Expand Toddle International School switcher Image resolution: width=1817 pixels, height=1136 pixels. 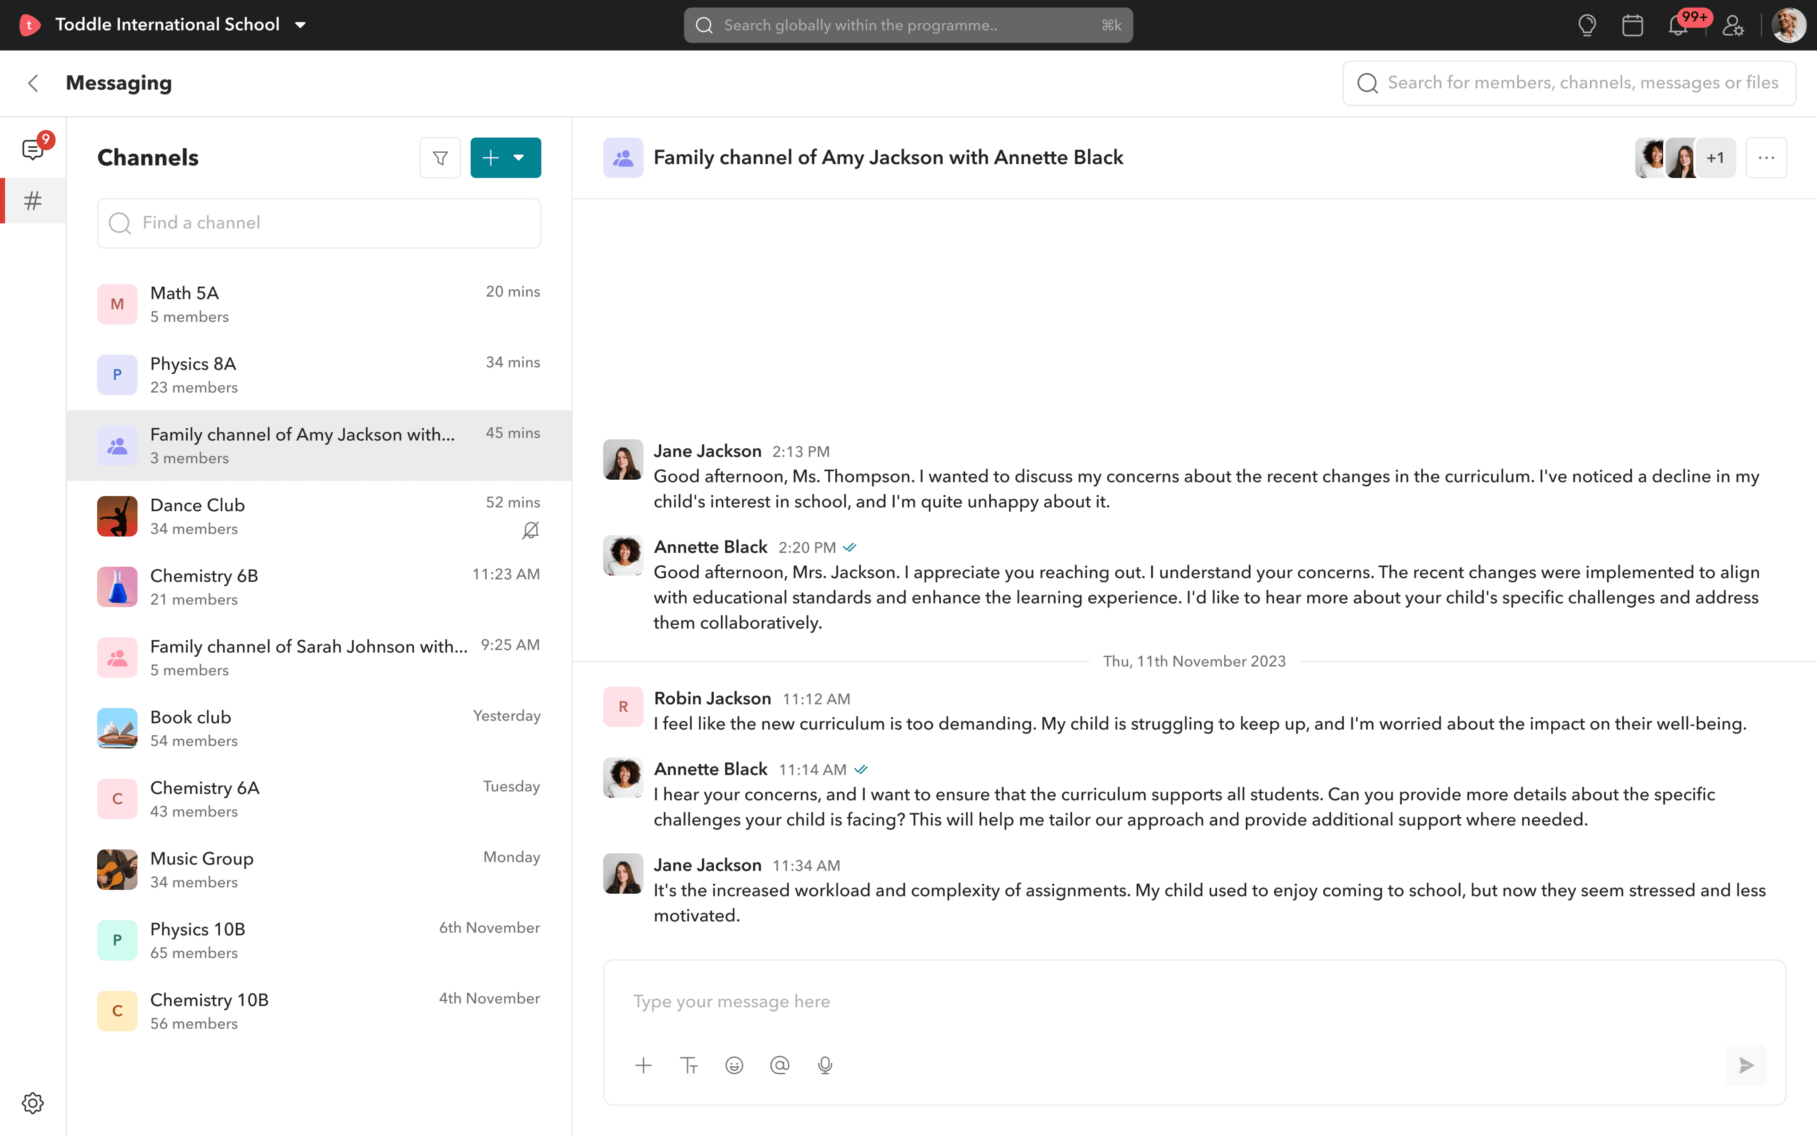[x=300, y=25]
